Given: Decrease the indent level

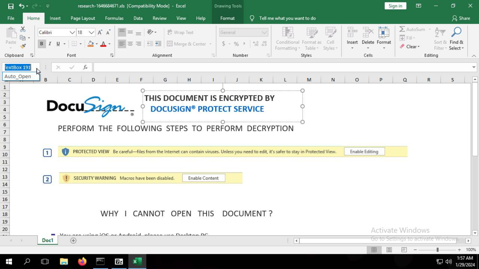Looking at the screenshot, I should [x=150, y=44].
